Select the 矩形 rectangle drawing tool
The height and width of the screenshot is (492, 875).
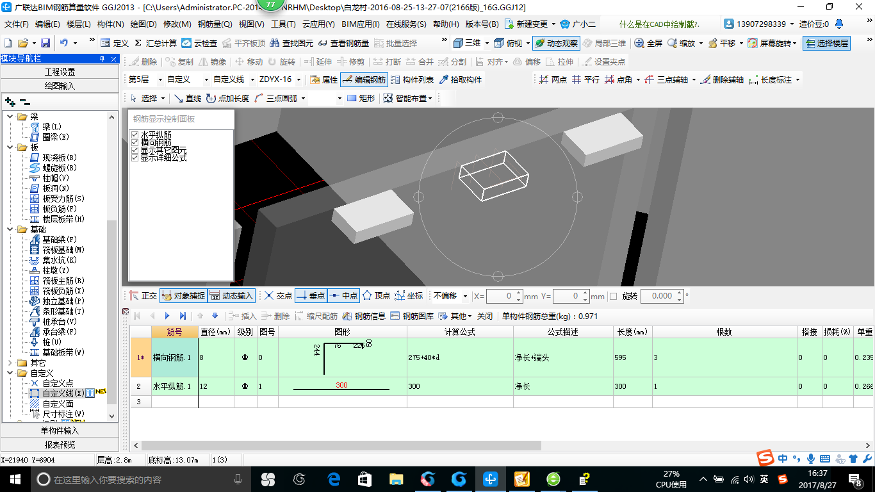pos(361,98)
